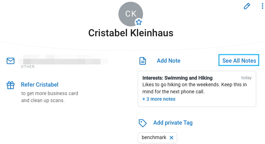The height and width of the screenshot is (144, 265).
Task: Click the Add Note link
Action: pos(168,61)
